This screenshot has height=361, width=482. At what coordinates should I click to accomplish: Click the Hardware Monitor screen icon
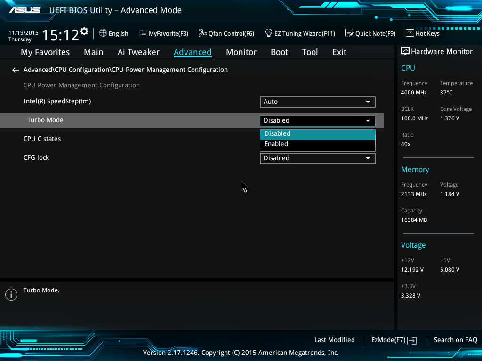pos(405,51)
